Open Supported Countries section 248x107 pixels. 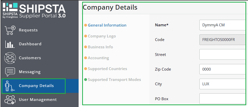107,69
